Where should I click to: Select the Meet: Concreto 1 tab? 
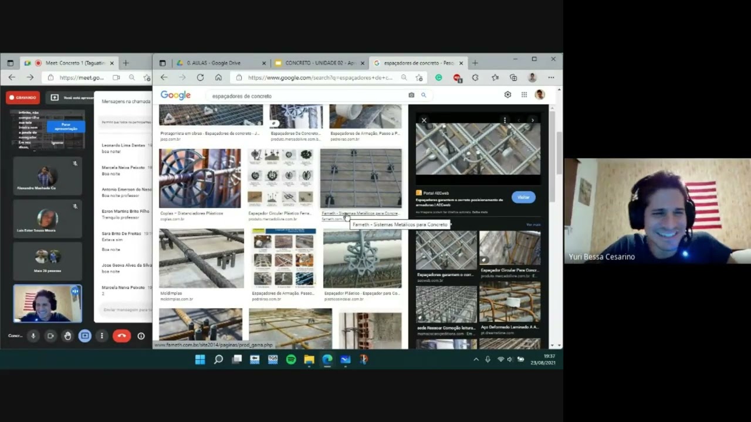pos(69,63)
